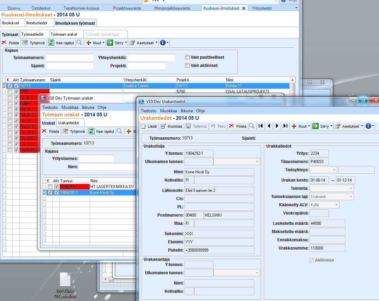The width and height of the screenshot is (379, 301).
Task: Go to last record in Urakantiedot
Action: tap(286, 126)
